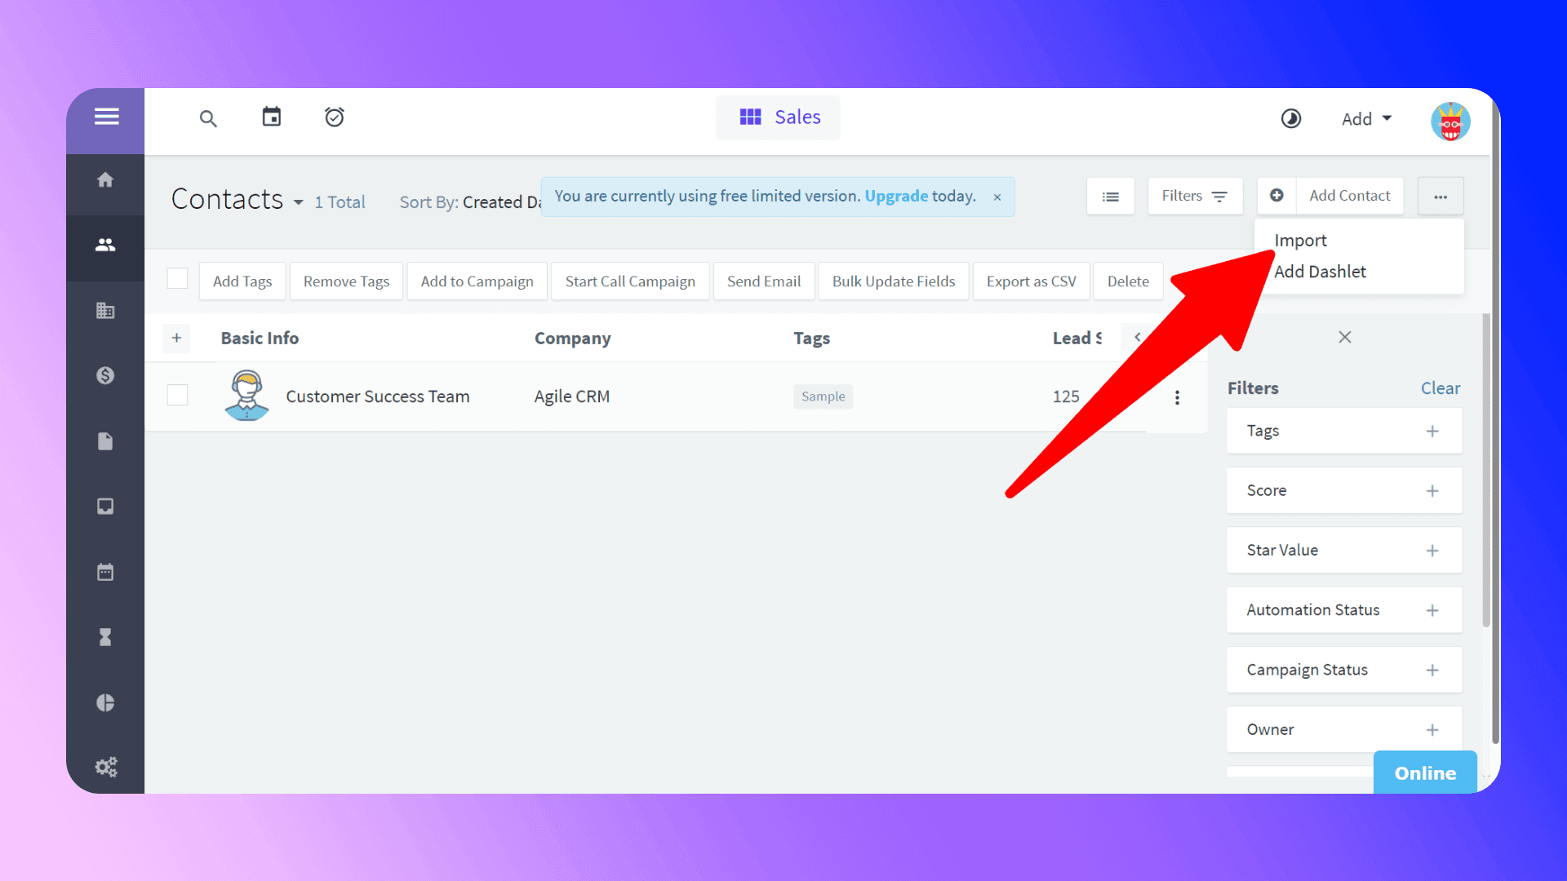Click the Remove Tags button

[x=346, y=281]
